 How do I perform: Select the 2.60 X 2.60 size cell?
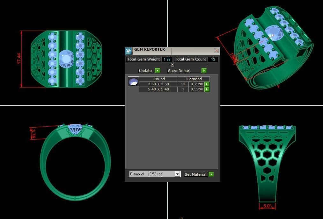point(158,84)
